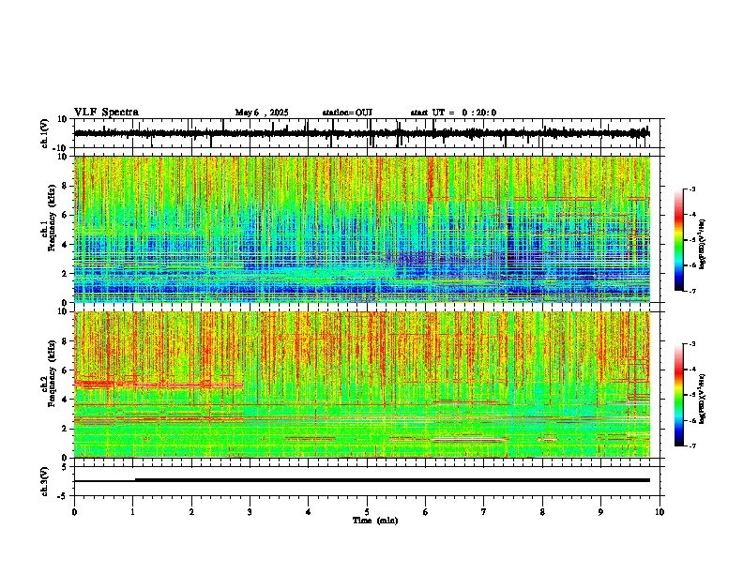The image size is (743, 574).
Task: Click the '-7' tick on ch.2 color bar
Action: [691, 446]
